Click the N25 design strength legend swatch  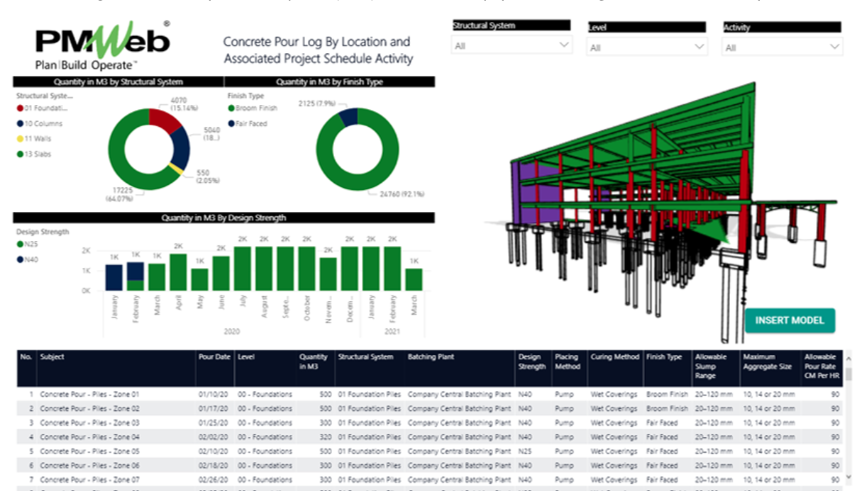pos(20,244)
